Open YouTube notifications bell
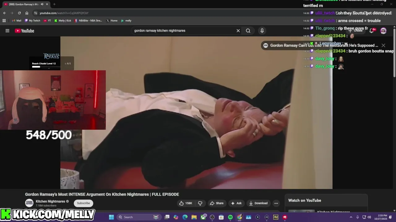This screenshot has height=222, width=396. pyautogui.click(x=372, y=31)
